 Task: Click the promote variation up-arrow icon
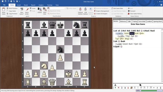[115, 88]
